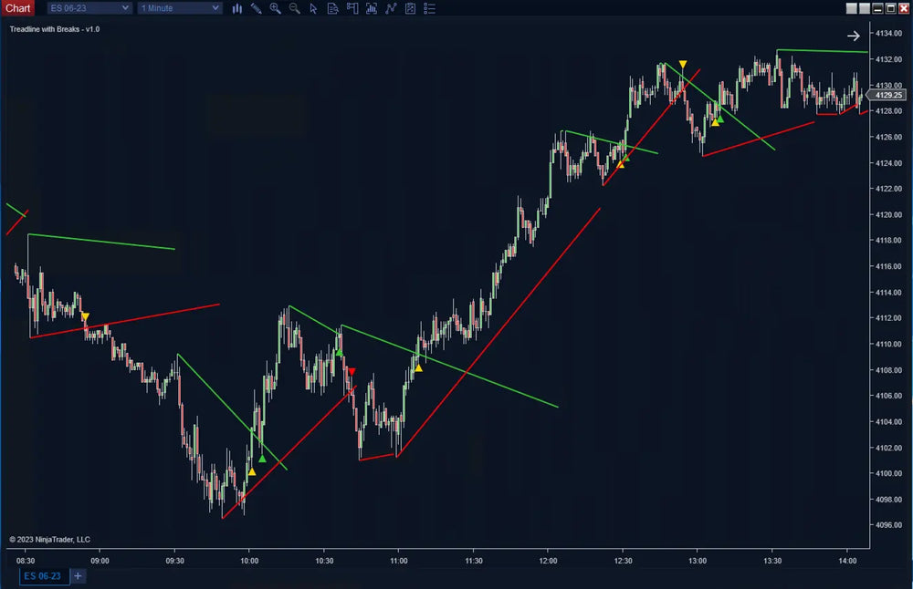Expand the instrument selector chevron
913x589 pixels.
coord(125,8)
